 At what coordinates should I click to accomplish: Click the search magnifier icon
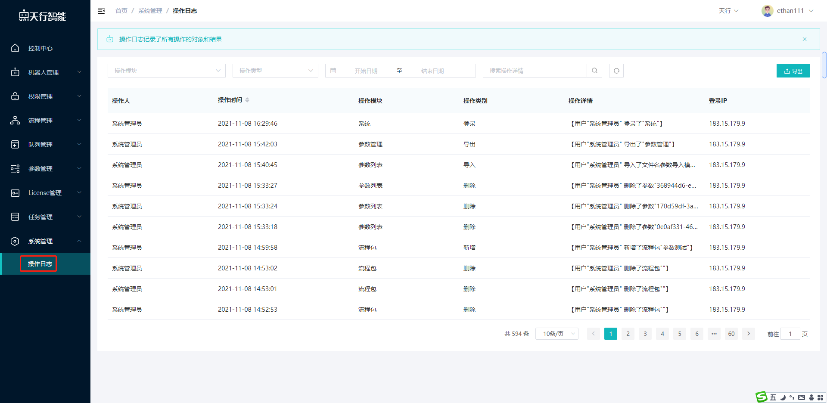(x=594, y=71)
